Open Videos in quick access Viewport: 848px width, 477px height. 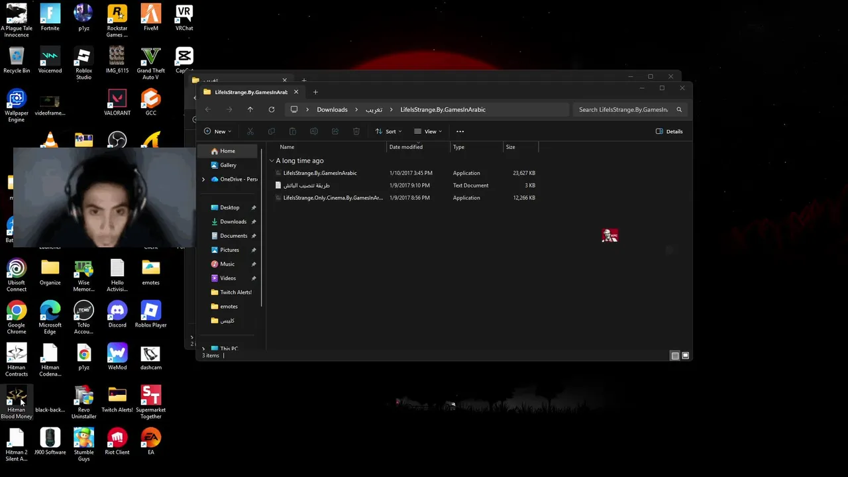pos(229,278)
